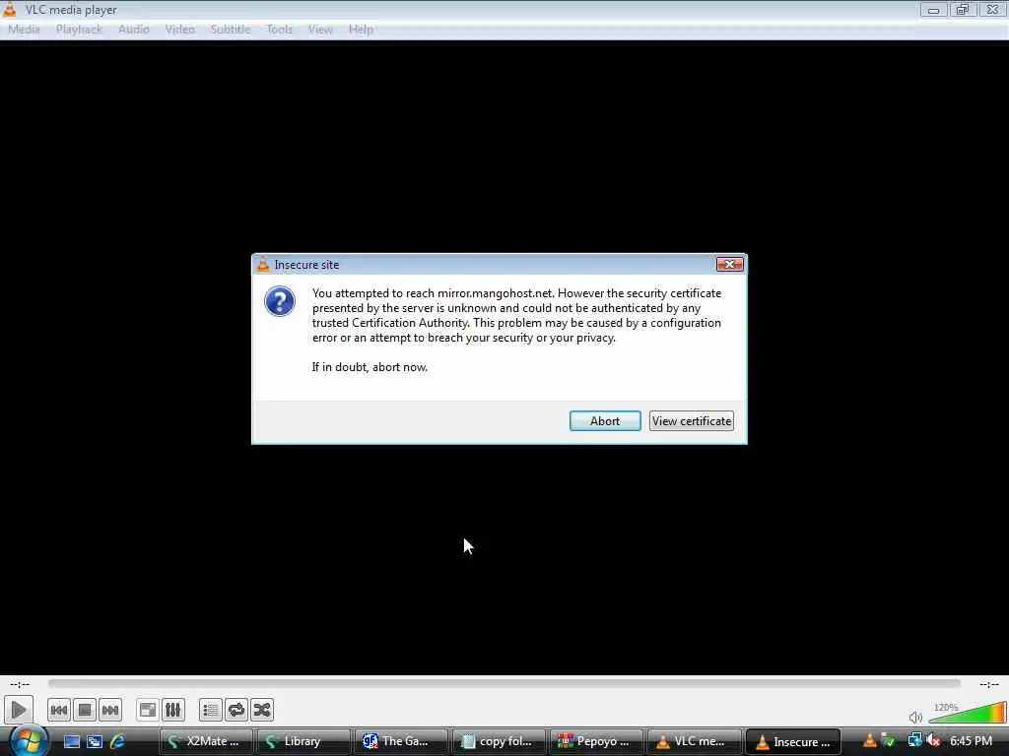1009x756 pixels.
Task: Click View certificate button
Action: click(691, 421)
